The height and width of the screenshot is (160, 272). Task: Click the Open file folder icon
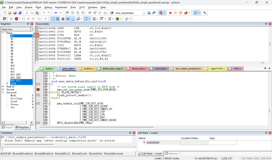9,13
